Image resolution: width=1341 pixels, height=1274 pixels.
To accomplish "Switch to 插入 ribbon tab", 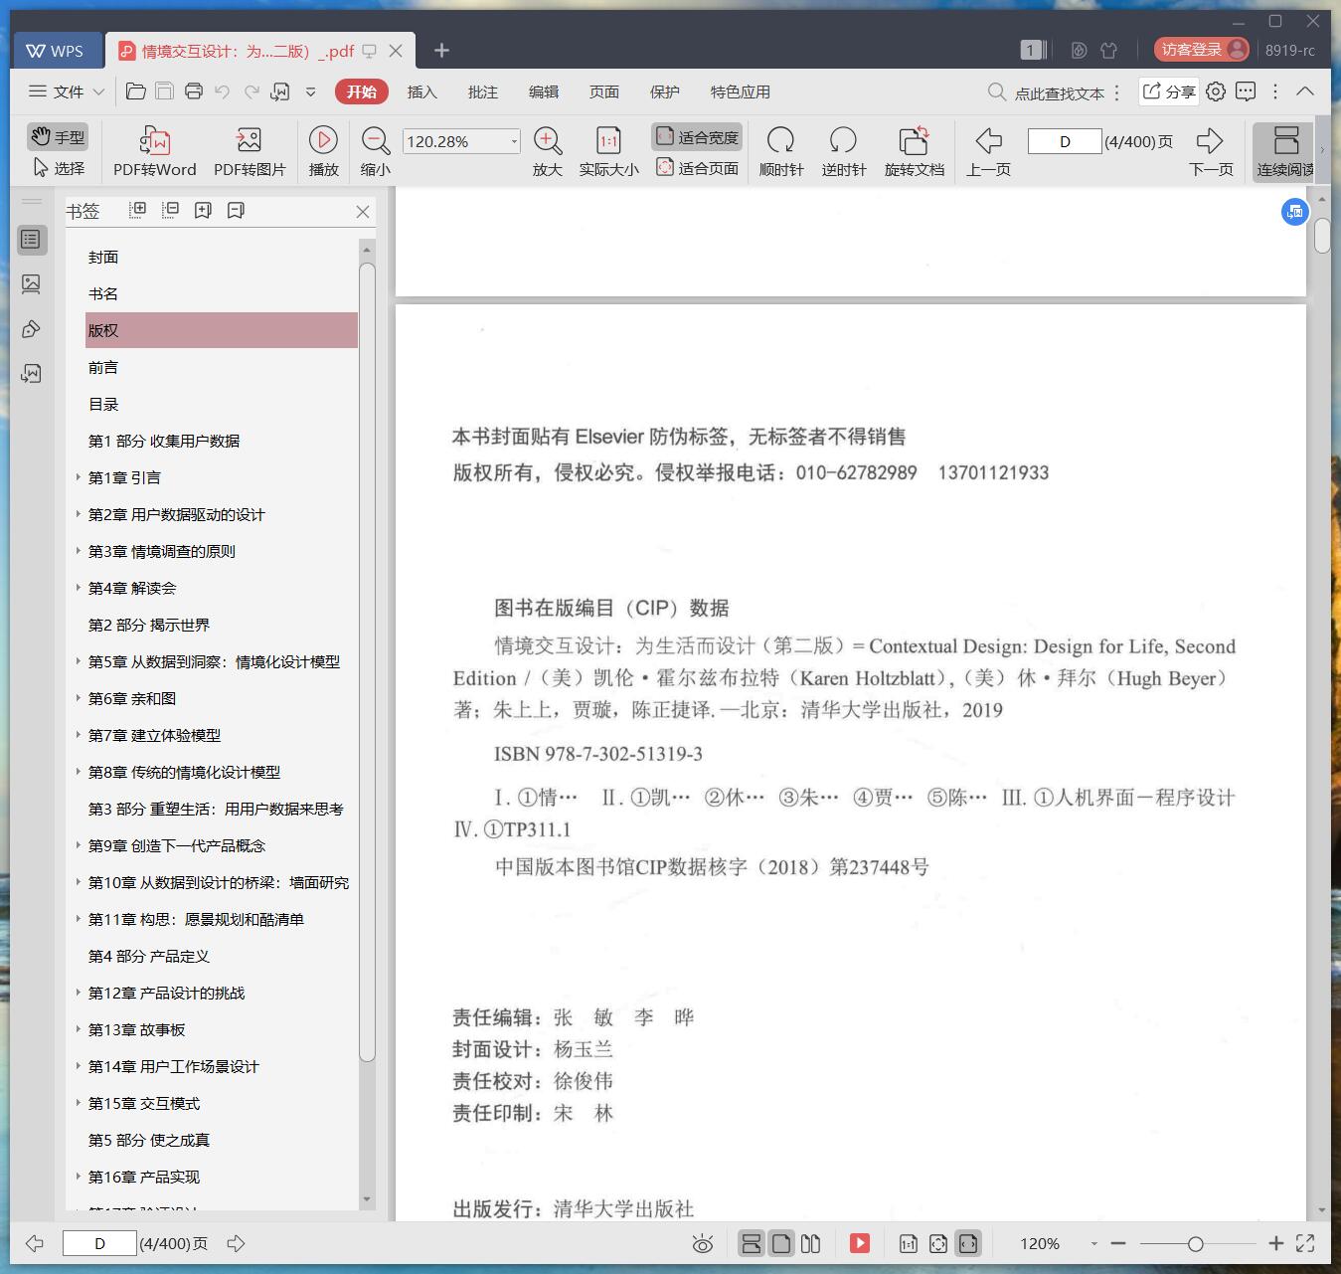I will [x=422, y=91].
